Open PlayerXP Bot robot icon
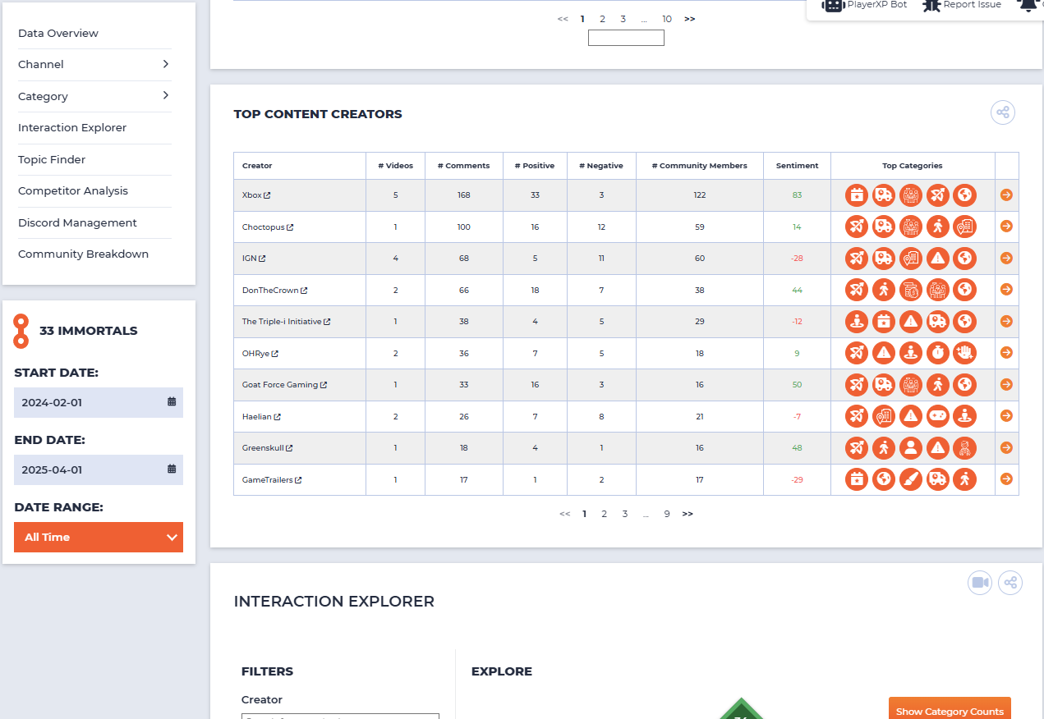1044x719 pixels. coord(834,5)
